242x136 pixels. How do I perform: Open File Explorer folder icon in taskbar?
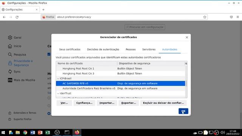point(18,133)
